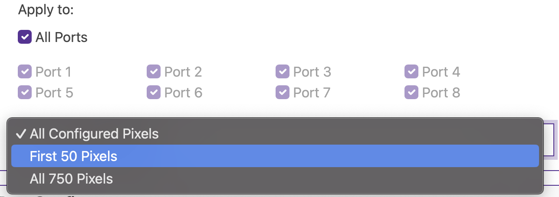This screenshot has height=197, width=559.
Task: Click the checkmark beside All Configured Pixels
Action: click(21, 134)
